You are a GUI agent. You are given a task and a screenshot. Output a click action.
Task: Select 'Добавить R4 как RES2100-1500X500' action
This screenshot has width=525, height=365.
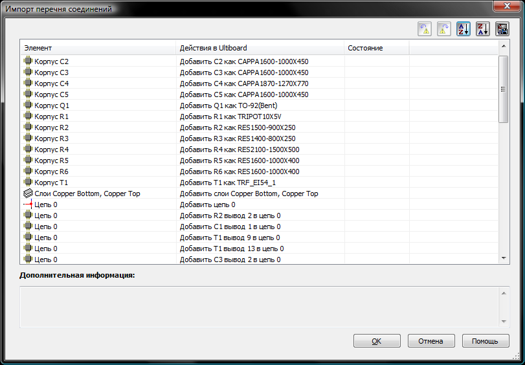pos(240,149)
